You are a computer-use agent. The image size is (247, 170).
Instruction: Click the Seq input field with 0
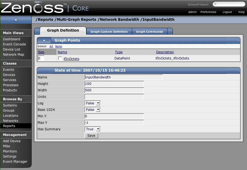(x=41, y=58)
